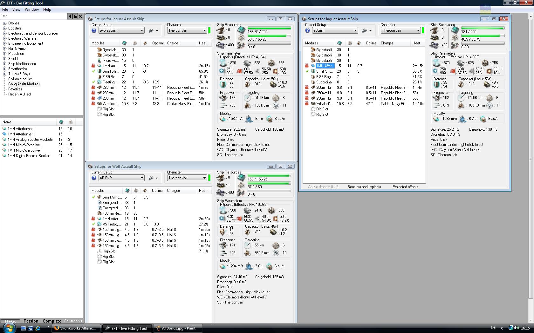Image resolution: width=534 pixels, height=333 pixels.
Task: Click Projected effects in 250mm window
Action: pyautogui.click(x=405, y=187)
